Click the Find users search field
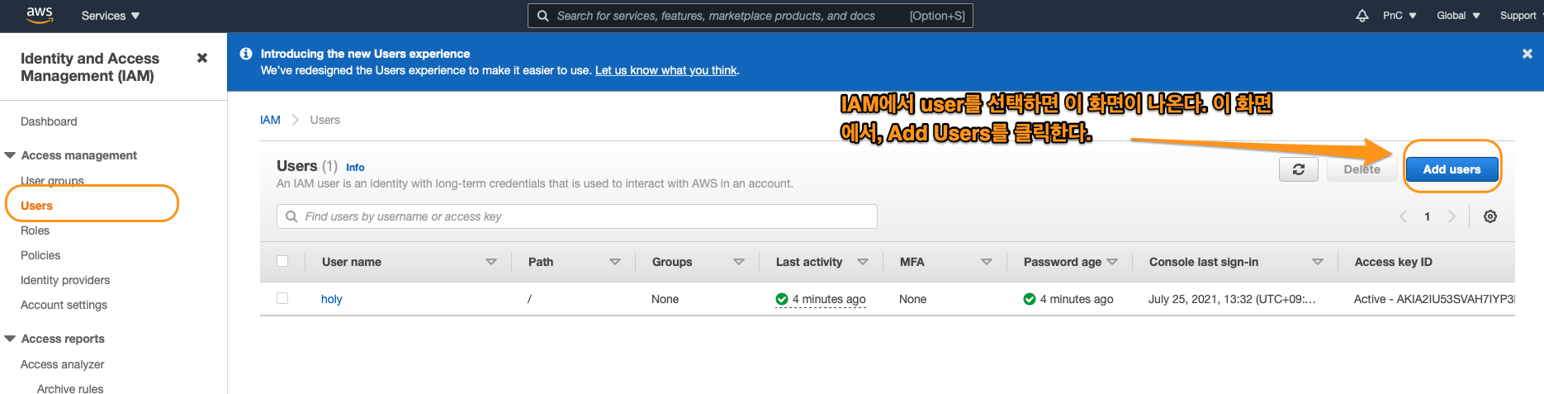 coord(576,216)
